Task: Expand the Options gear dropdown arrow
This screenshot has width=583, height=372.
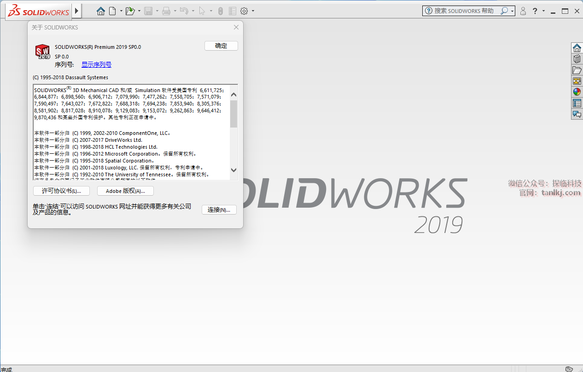Action: pyautogui.click(x=253, y=11)
